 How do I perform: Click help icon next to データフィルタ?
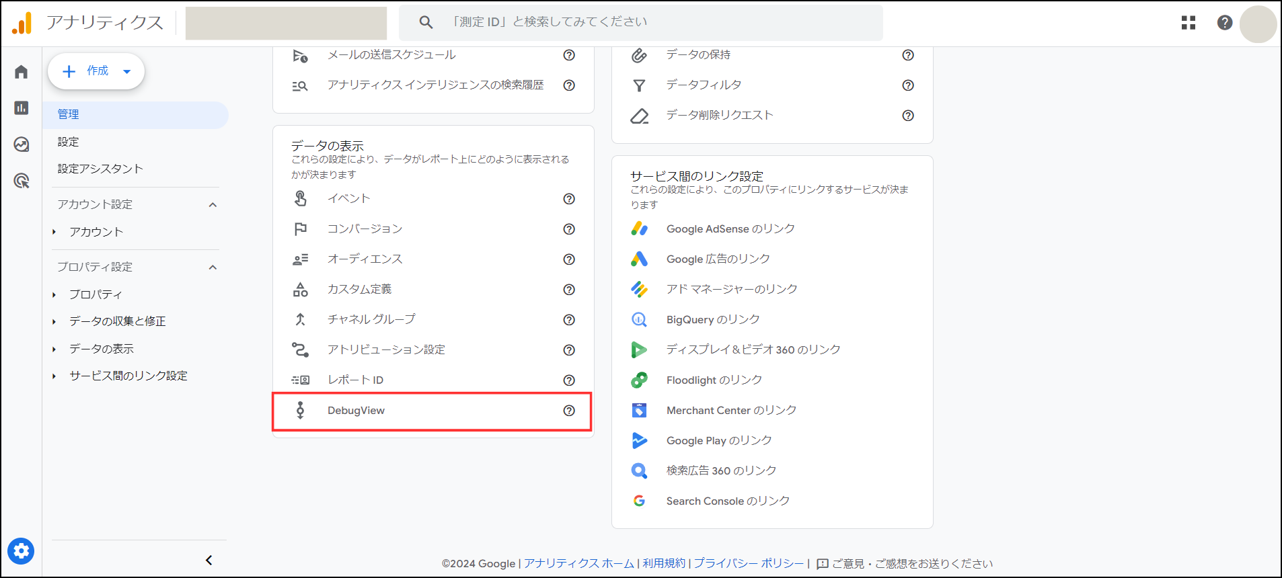[908, 85]
